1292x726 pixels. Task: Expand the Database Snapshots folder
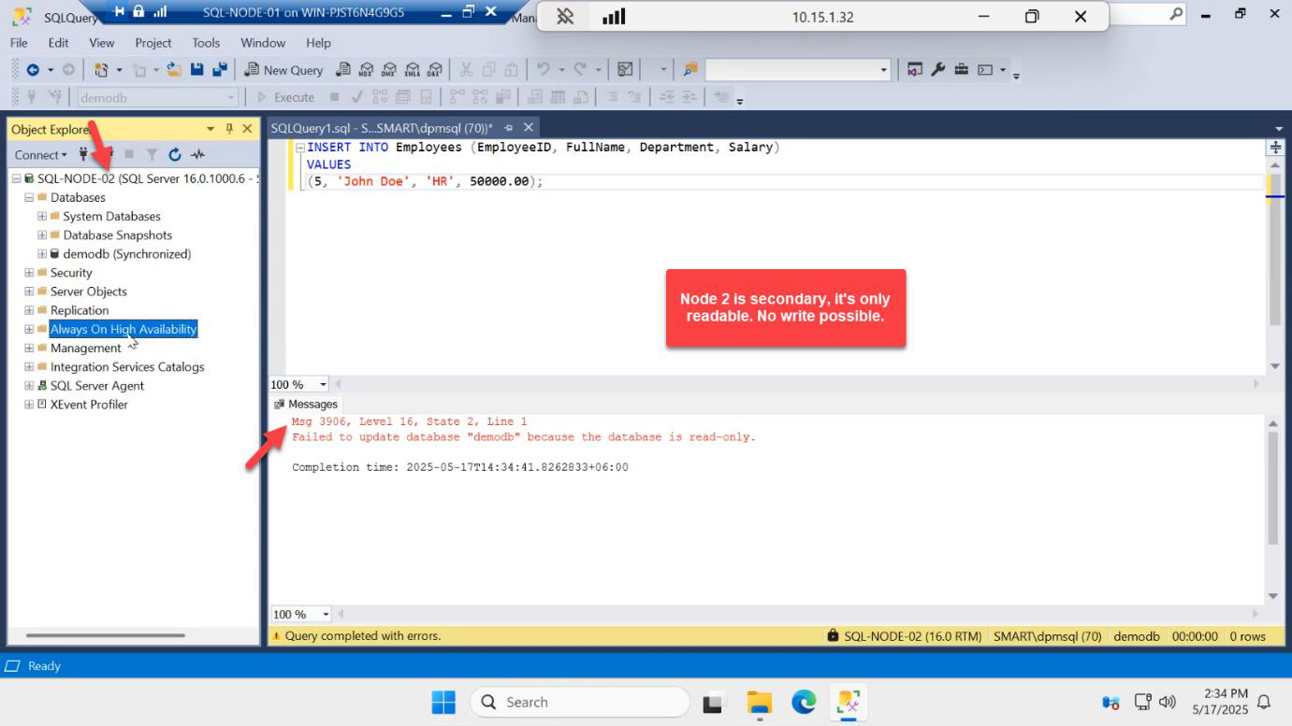point(42,235)
